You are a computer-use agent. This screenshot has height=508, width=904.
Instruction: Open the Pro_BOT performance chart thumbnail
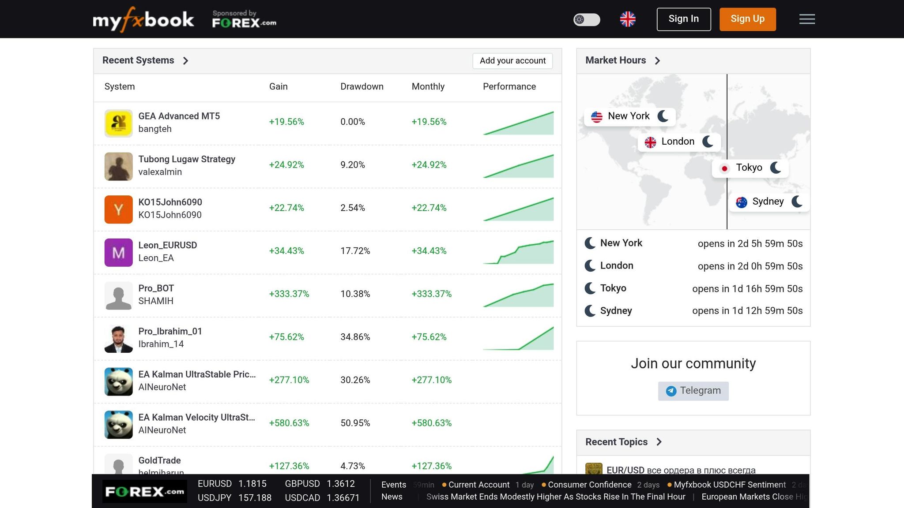518,295
